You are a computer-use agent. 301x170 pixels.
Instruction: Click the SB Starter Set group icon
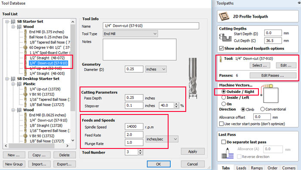(13, 22)
